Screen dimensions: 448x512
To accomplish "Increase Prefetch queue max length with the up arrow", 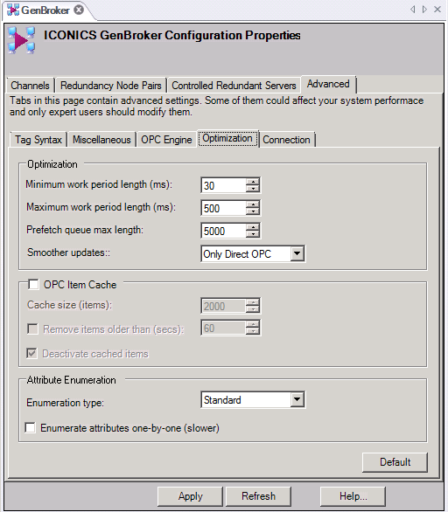I will coord(253,227).
